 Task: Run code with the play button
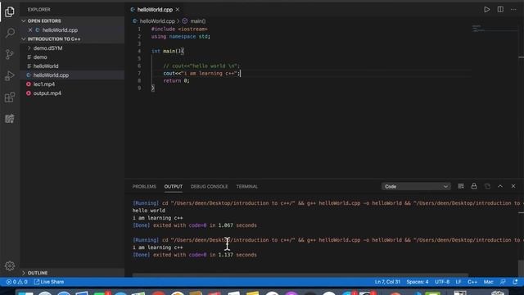487,9
